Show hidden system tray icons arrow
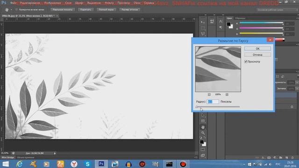Screen dimensions: 299x168 (244, 164)
